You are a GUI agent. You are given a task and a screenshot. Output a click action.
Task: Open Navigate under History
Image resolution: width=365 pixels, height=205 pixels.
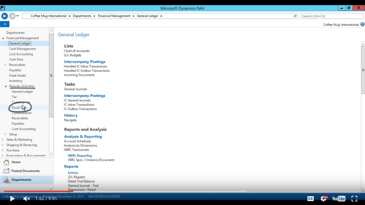tap(70, 120)
